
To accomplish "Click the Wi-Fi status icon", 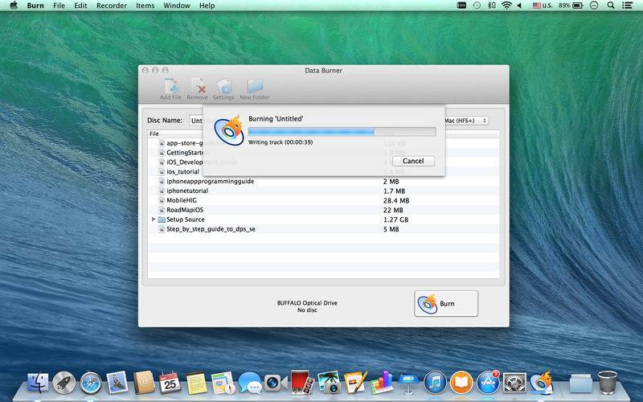I will 506,6.
